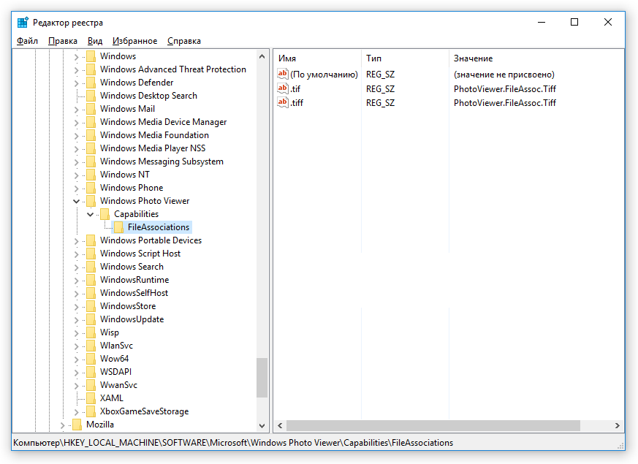Click the Windows Photo Viewer folder icon

tap(91, 201)
